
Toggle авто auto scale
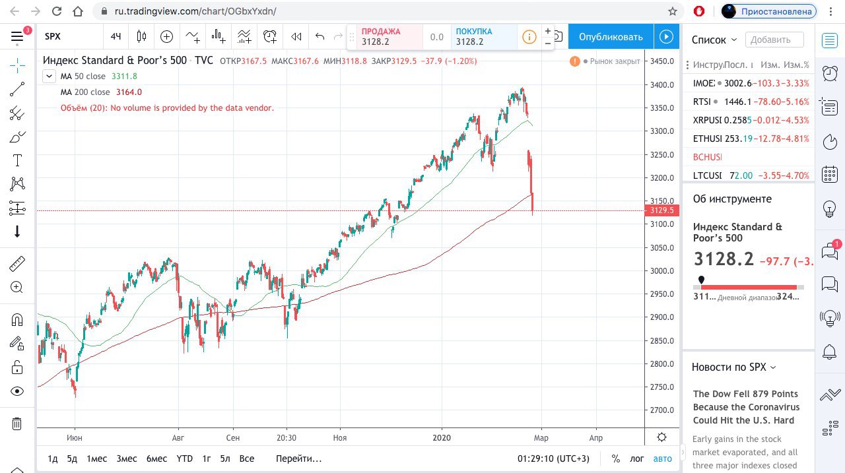(x=663, y=458)
